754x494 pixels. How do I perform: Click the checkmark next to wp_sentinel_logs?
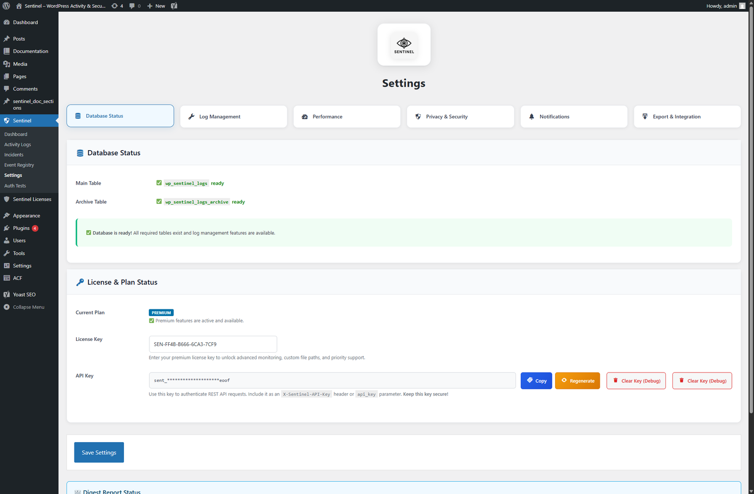159,183
